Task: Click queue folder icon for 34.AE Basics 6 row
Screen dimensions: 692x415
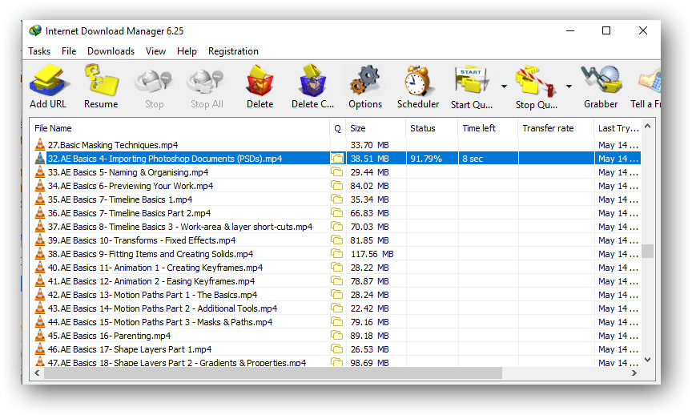Action: click(337, 185)
